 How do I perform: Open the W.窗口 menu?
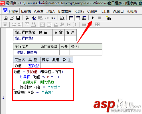pyautogui.click(x=118, y=11)
